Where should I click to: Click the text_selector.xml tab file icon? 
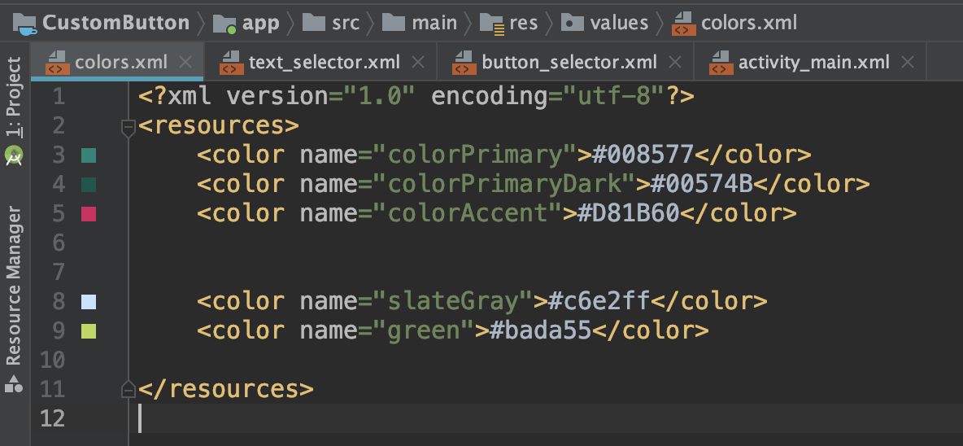click(x=232, y=63)
